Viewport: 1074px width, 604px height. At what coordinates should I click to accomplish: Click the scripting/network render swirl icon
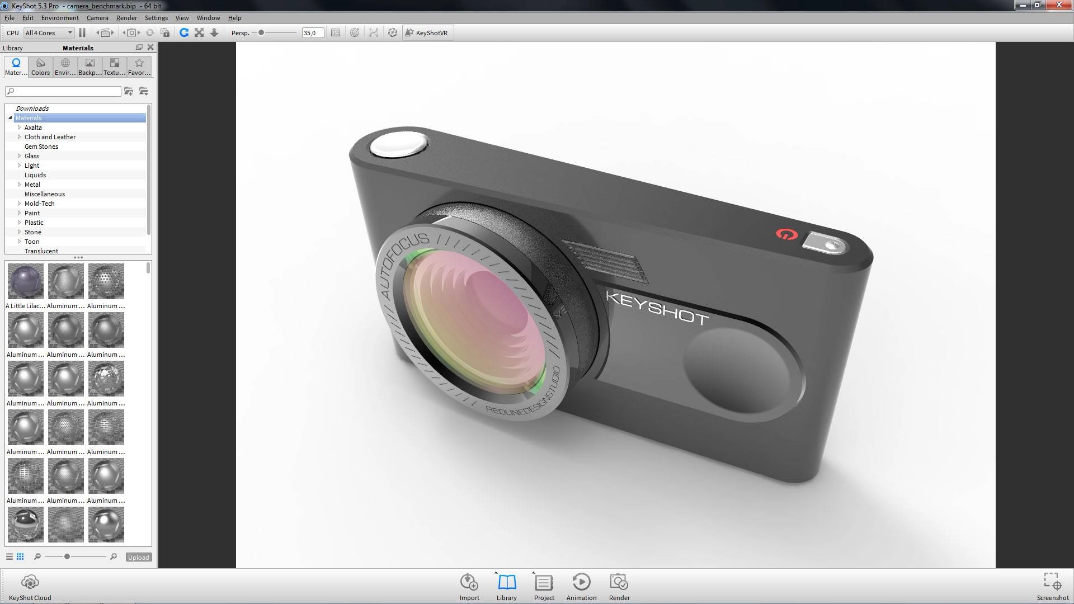[x=393, y=33]
